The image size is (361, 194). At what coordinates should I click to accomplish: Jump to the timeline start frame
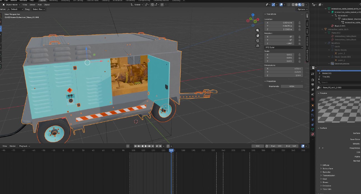[x=136, y=146]
